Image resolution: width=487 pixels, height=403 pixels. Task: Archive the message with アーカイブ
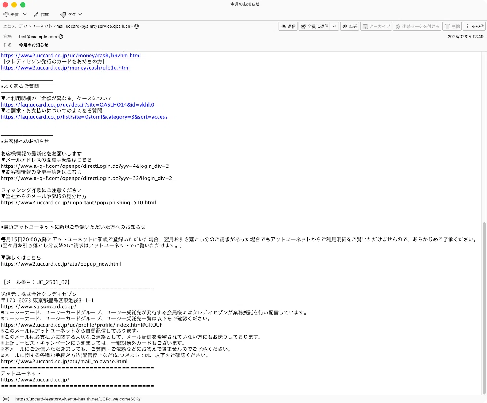[376, 26]
